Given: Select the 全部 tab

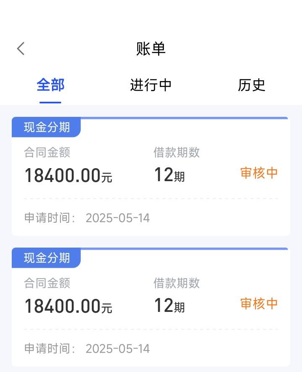Looking at the screenshot, I should pos(50,85).
